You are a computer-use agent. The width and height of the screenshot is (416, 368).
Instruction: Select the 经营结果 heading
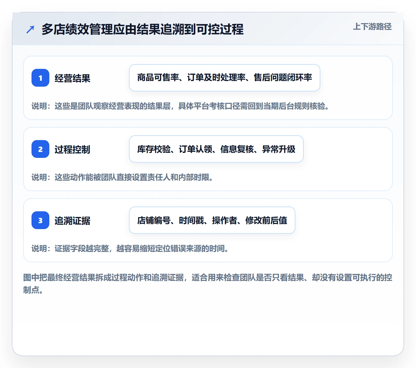[73, 78]
